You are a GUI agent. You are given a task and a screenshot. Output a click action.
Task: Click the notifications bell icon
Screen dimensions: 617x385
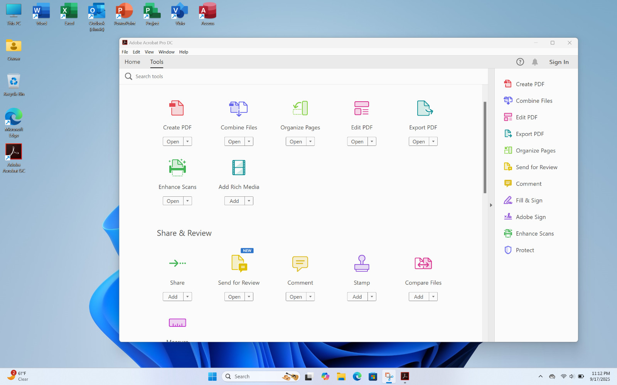click(x=535, y=62)
